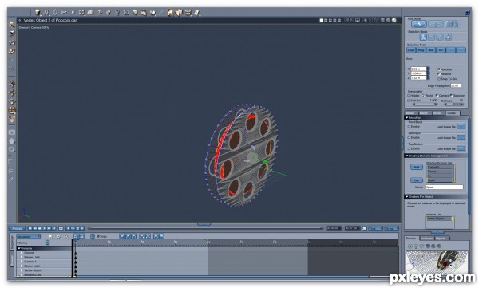Enable the Left/Right backdrop checkbox

coord(409,137)
